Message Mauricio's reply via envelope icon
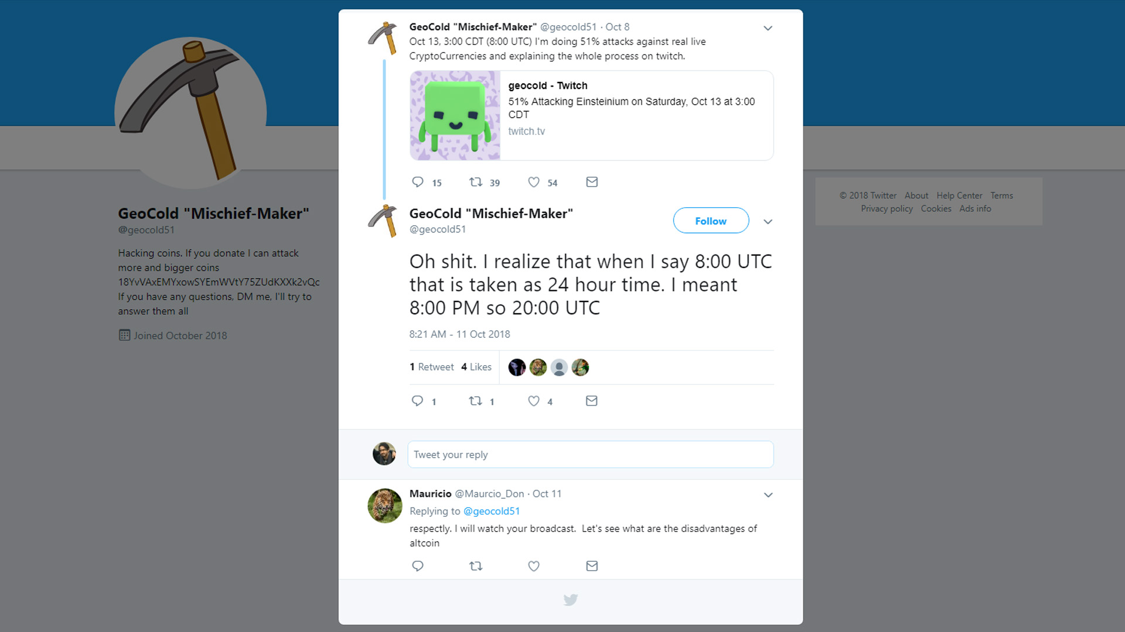The height and width of the screenshot is (632, 1125). tap(592, 566)
